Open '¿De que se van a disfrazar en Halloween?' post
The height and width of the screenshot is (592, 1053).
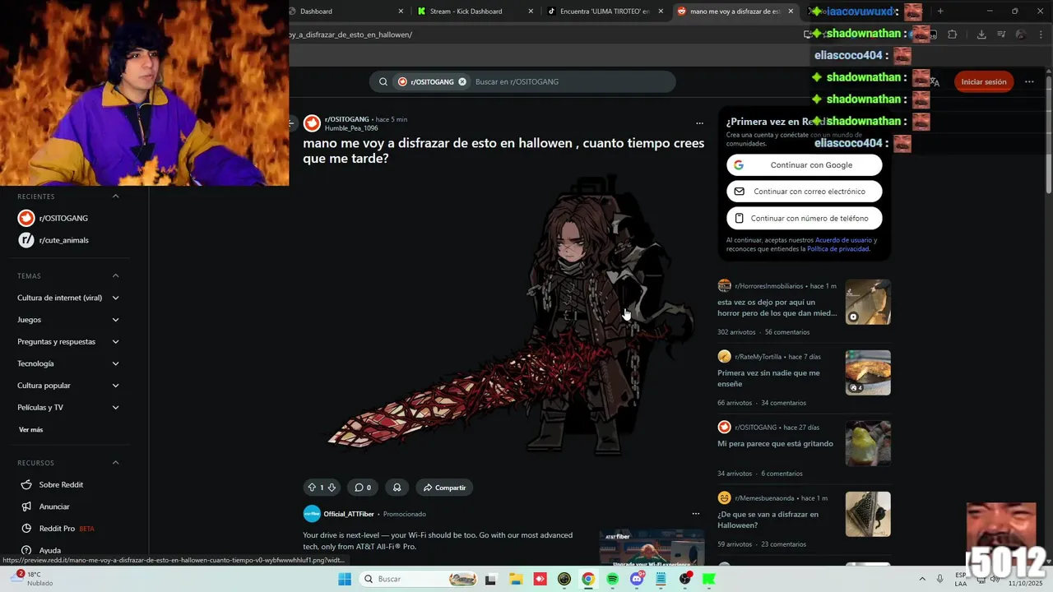[x=768, y=520]
